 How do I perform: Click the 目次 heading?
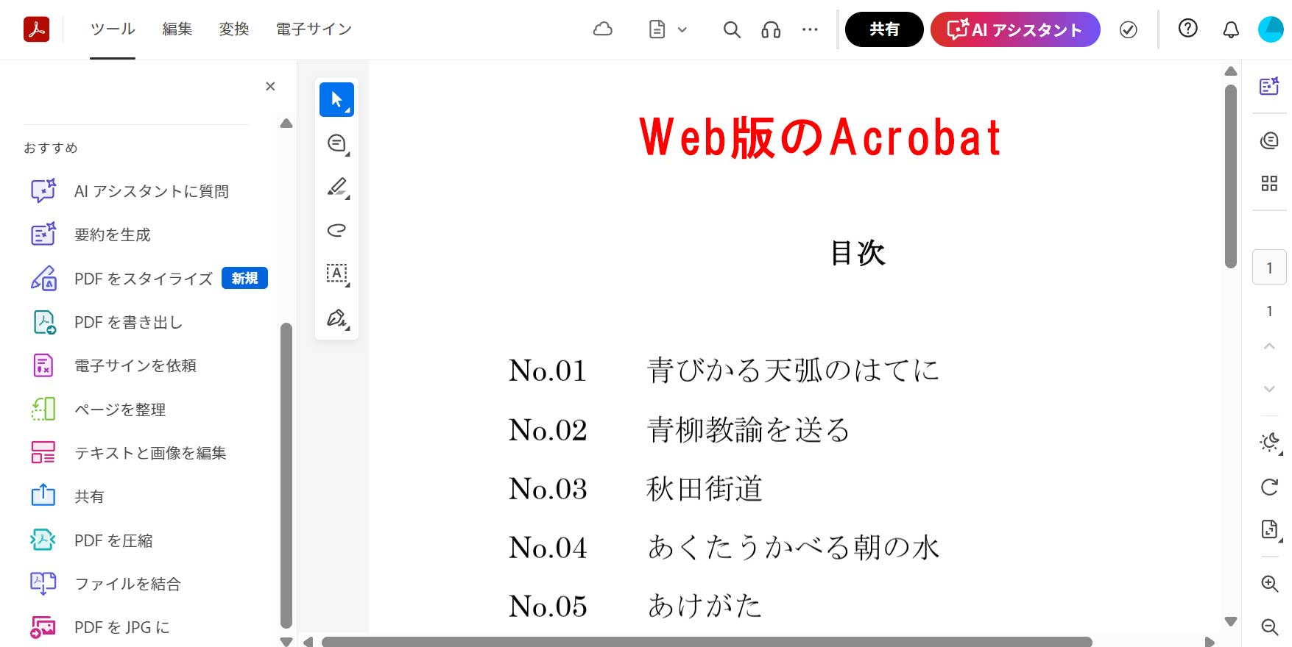tap(858, 253)
